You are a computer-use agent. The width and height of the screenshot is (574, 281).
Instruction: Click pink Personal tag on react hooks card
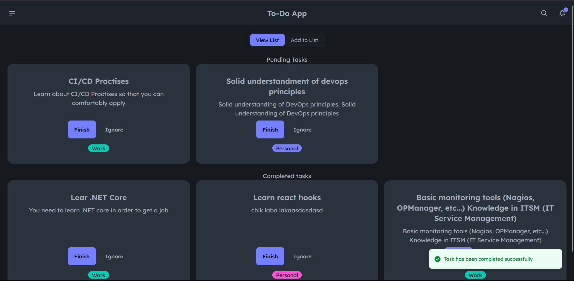click(287, 275)
